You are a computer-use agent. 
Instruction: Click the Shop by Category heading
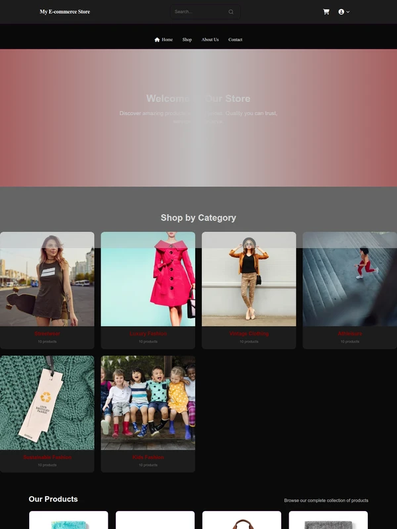[198, 218]
